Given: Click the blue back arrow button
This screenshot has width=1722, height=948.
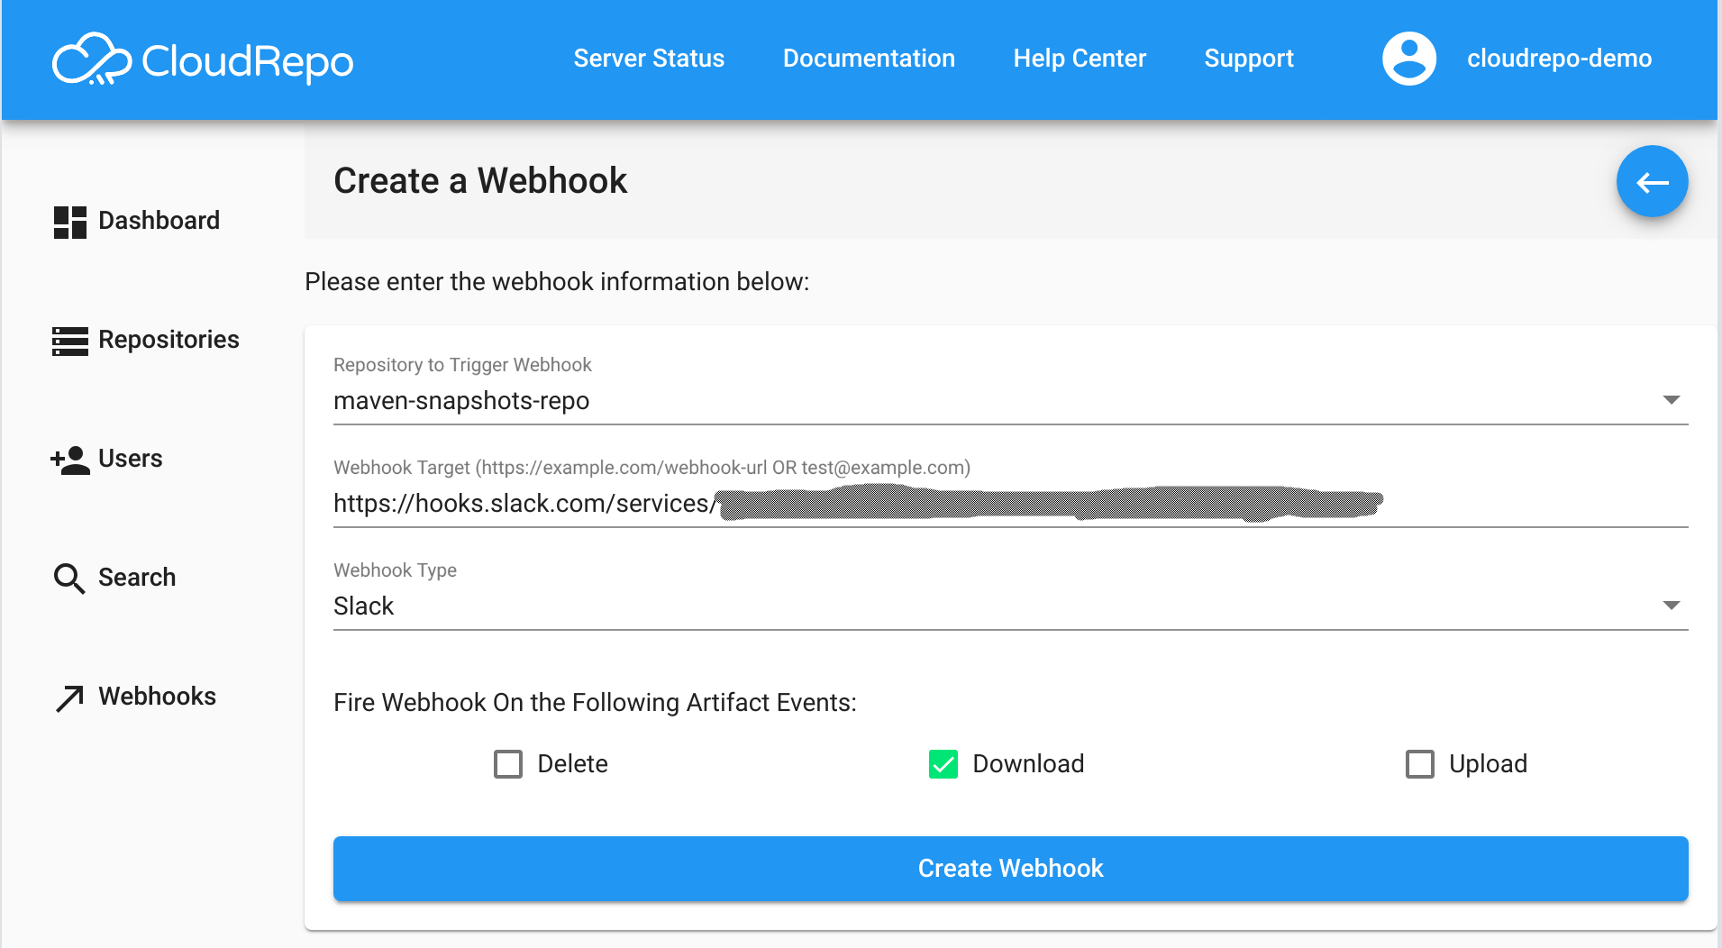Looking at the screenshot, I should coord(1652,182).
